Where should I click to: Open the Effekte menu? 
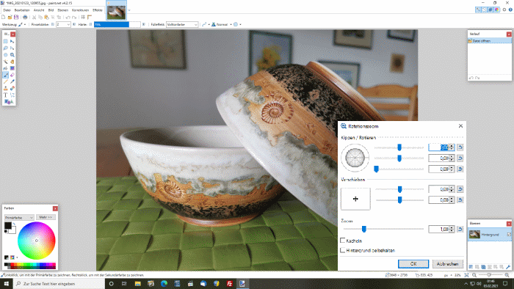click(x=98, y=10)
